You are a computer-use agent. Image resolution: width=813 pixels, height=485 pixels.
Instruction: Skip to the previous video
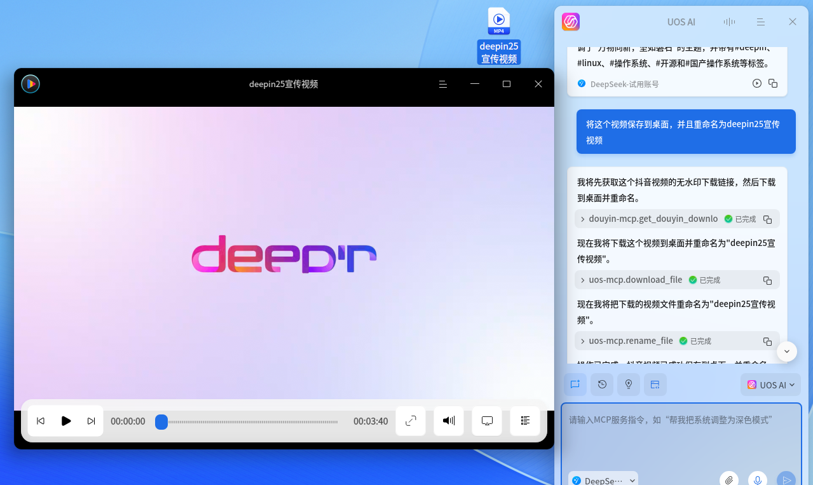point(41,421)
